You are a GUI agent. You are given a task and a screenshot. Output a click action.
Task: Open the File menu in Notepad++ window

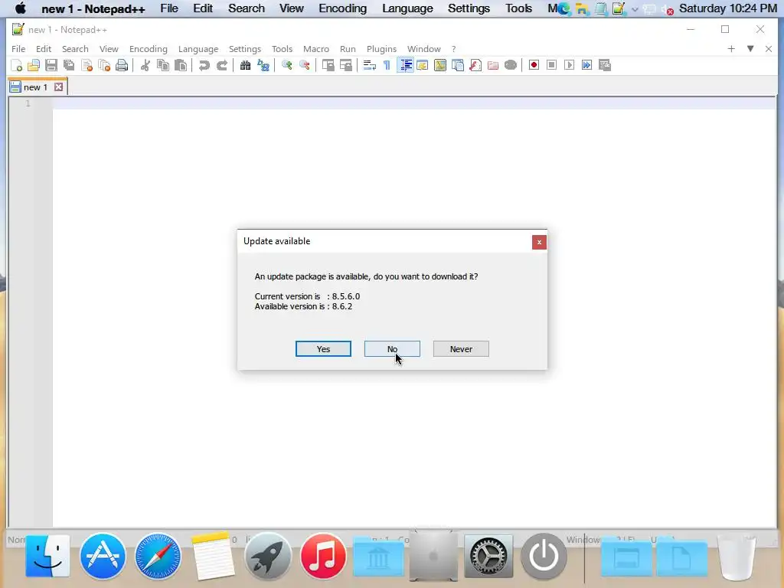(x=18, y=49)
